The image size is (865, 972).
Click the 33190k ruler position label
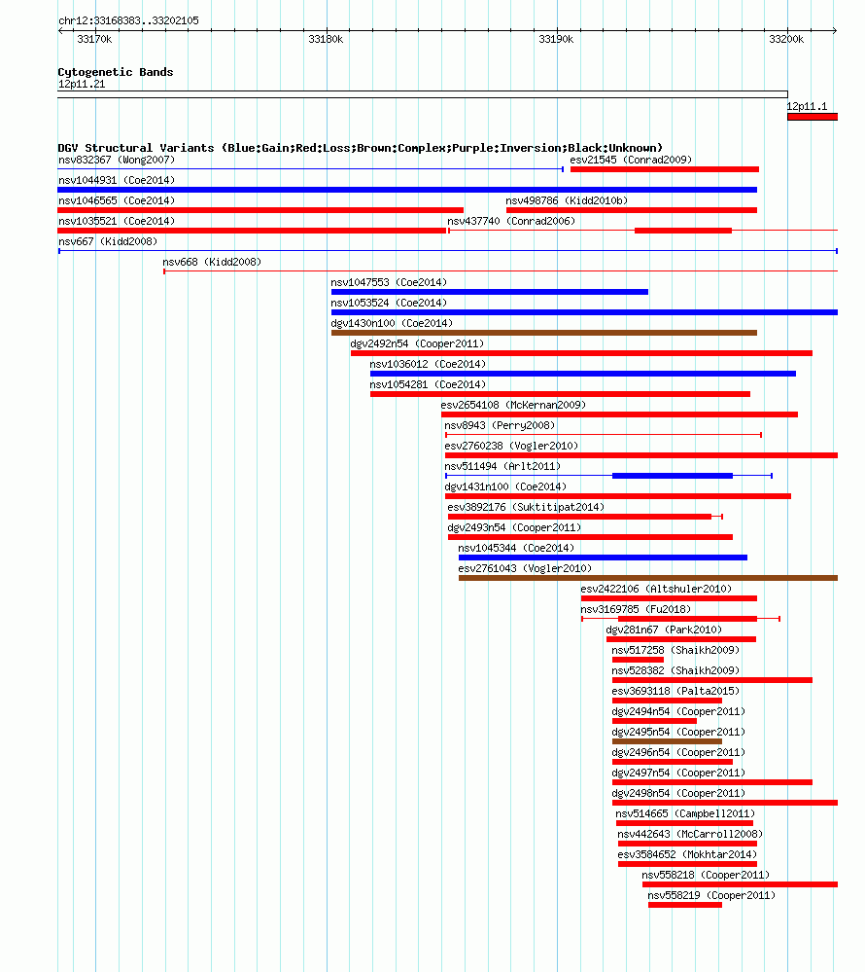(556, 39)
